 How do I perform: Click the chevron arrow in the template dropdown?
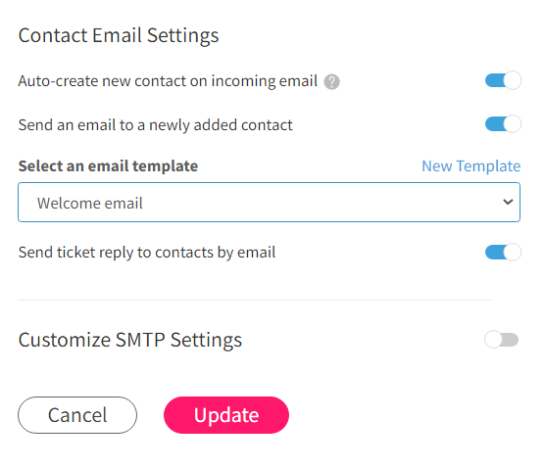(x=508, y=202)
